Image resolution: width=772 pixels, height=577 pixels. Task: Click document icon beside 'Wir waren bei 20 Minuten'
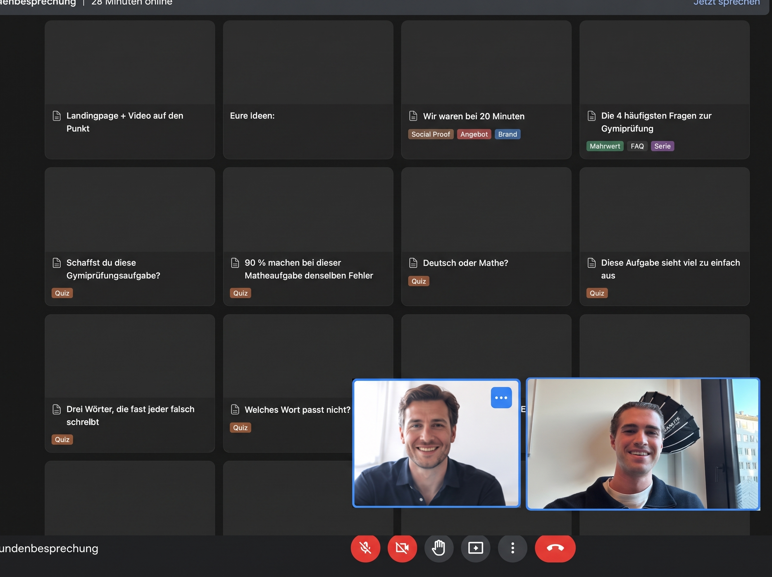click(413, 116)
